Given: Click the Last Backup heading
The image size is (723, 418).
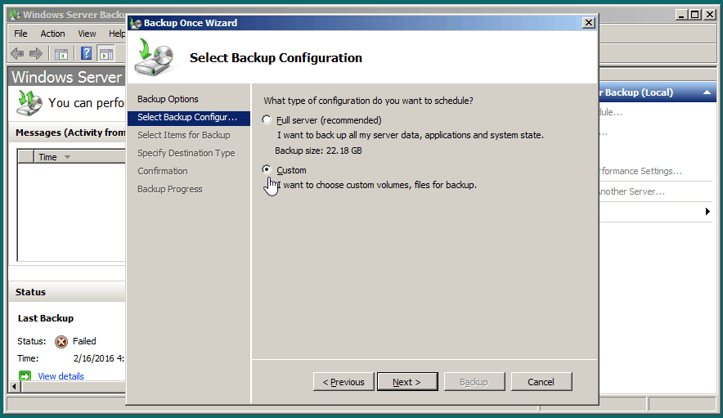Looking at the screenshot, I should (46, 318).
